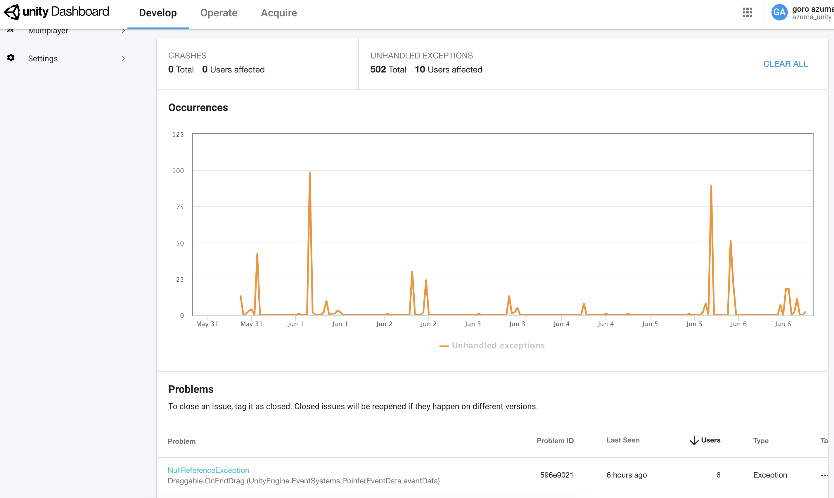Click the Users sort arrow icon
The height and width of the screenshot is (498, 834).
click(694, 440)
